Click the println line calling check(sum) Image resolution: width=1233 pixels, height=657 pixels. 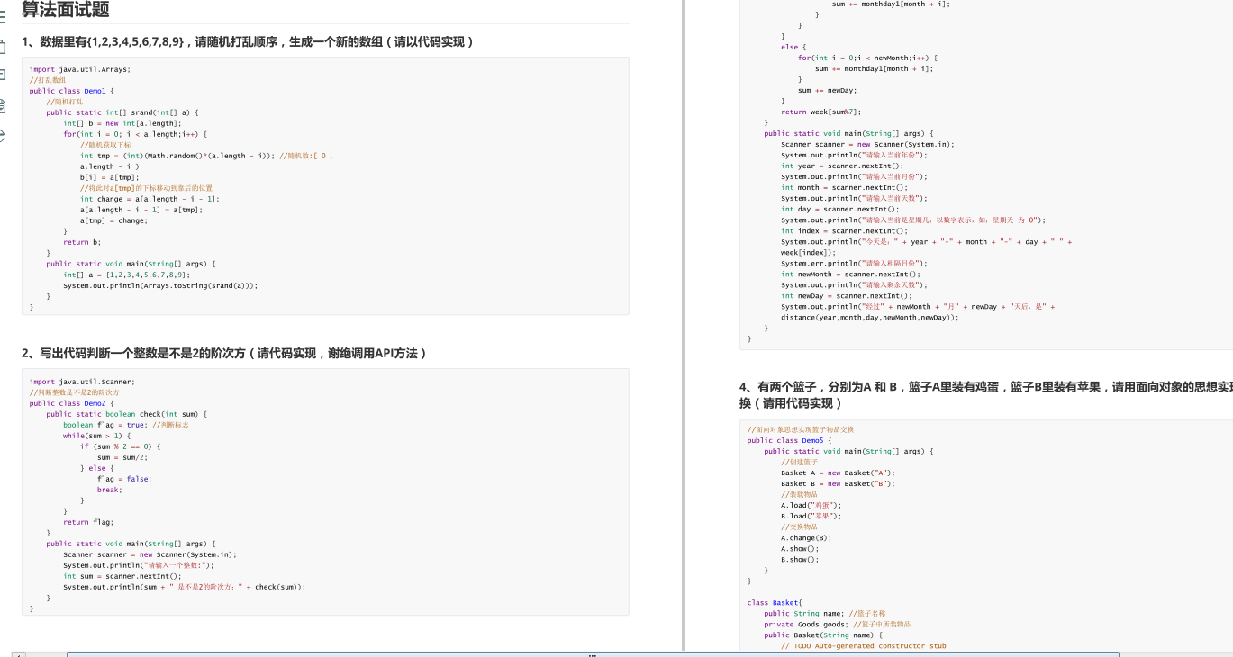pyautogui.click(x=185, y=587)
